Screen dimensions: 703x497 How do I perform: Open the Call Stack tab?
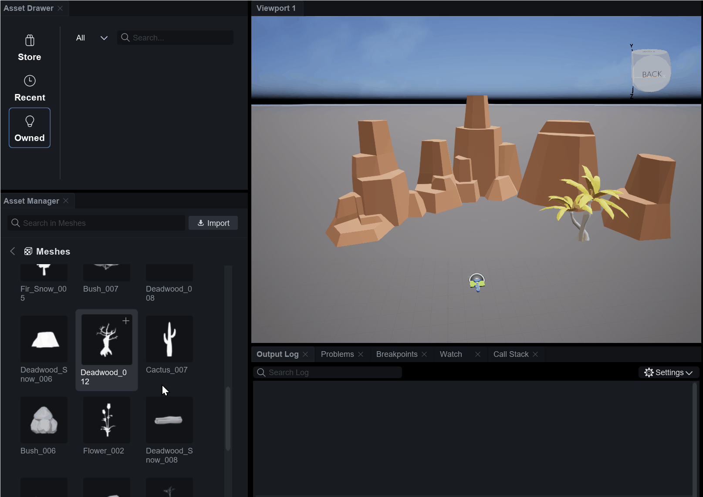[510, 354]
